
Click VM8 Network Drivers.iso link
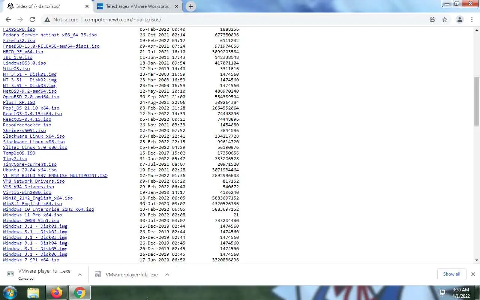[x=34, y=181]
